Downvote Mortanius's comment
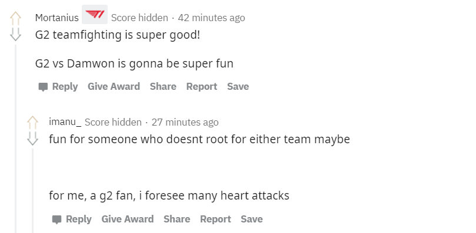Image resolution: width=476 pixels, height=233 pixels. tap(15, 34)
